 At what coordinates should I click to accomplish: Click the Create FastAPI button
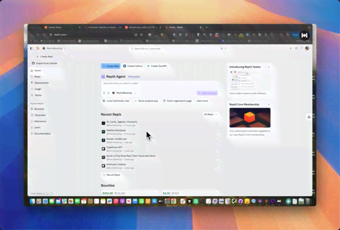pyautogui.click(x=157, y=66)
